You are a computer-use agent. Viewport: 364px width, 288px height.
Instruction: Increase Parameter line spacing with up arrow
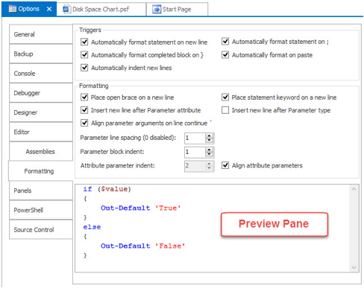click(210, 135)
